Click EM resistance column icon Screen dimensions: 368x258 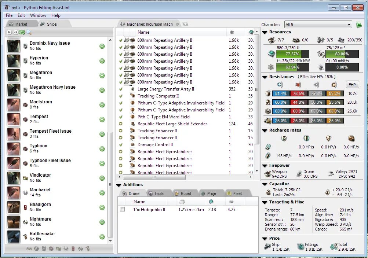click(x=280, y=84)
